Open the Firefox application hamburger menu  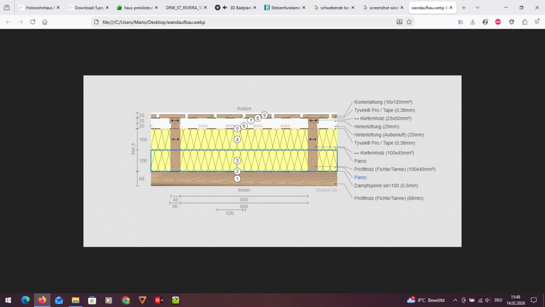click(536, 22)
